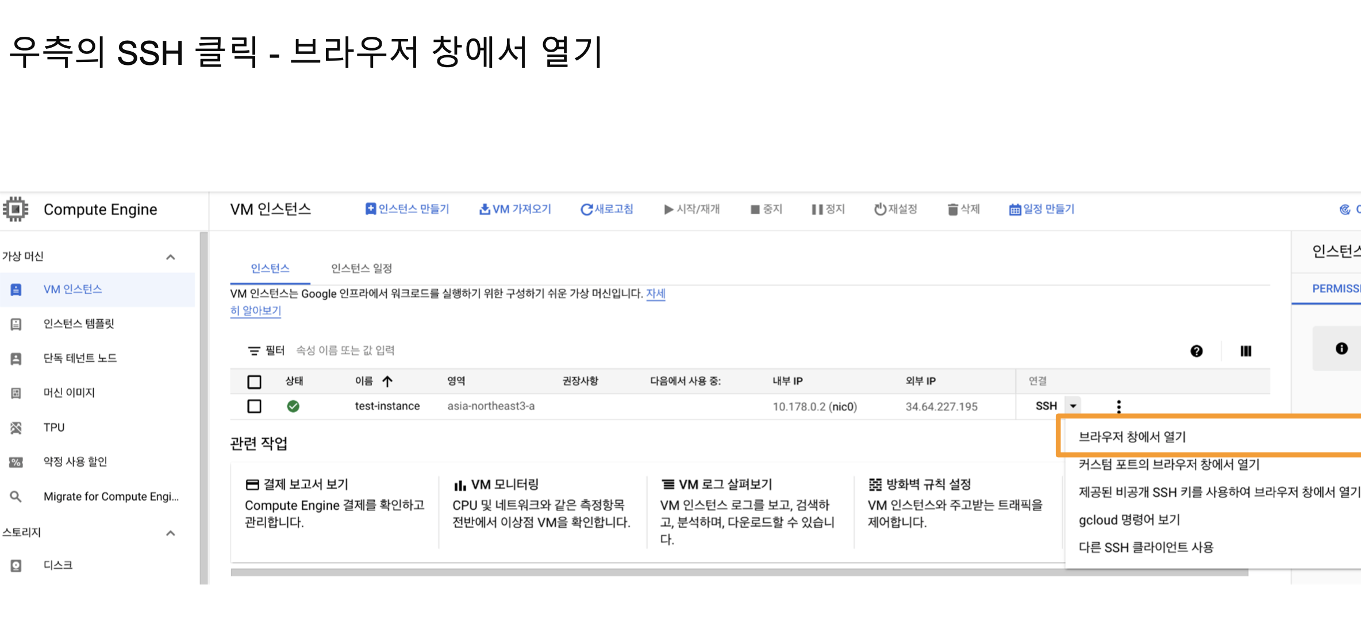Choose gcloud 명령어 보기 menu entry

pyautogui.click(x=1129, y=520)
